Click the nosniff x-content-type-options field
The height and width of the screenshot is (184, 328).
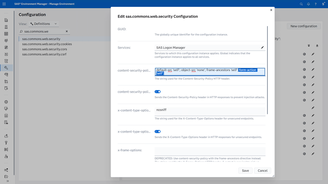210,112
